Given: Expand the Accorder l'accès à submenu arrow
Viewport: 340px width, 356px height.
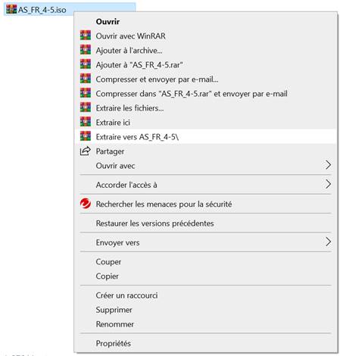Looking at the screenshot, I should click(x=328, y=184).
